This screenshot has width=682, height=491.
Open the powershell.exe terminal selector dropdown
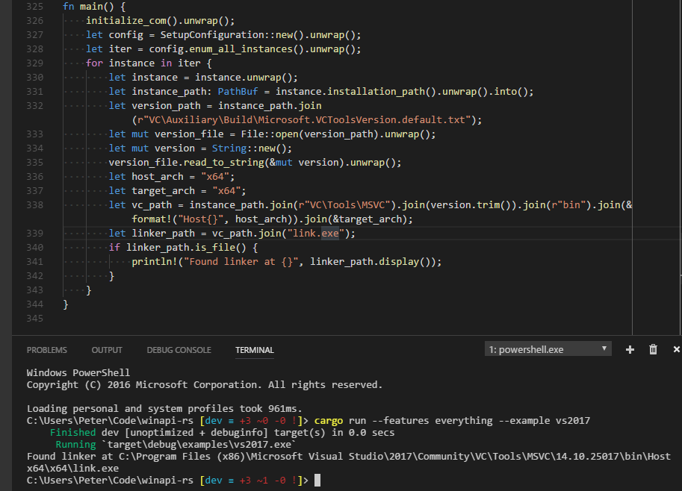(x=548, y=349)
